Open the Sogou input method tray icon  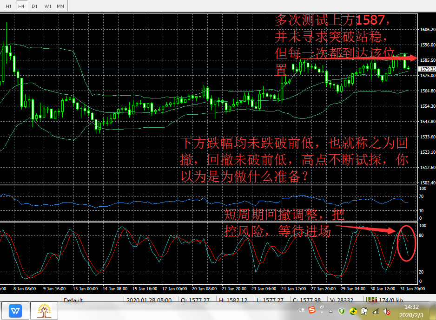(x=312, y=310)
